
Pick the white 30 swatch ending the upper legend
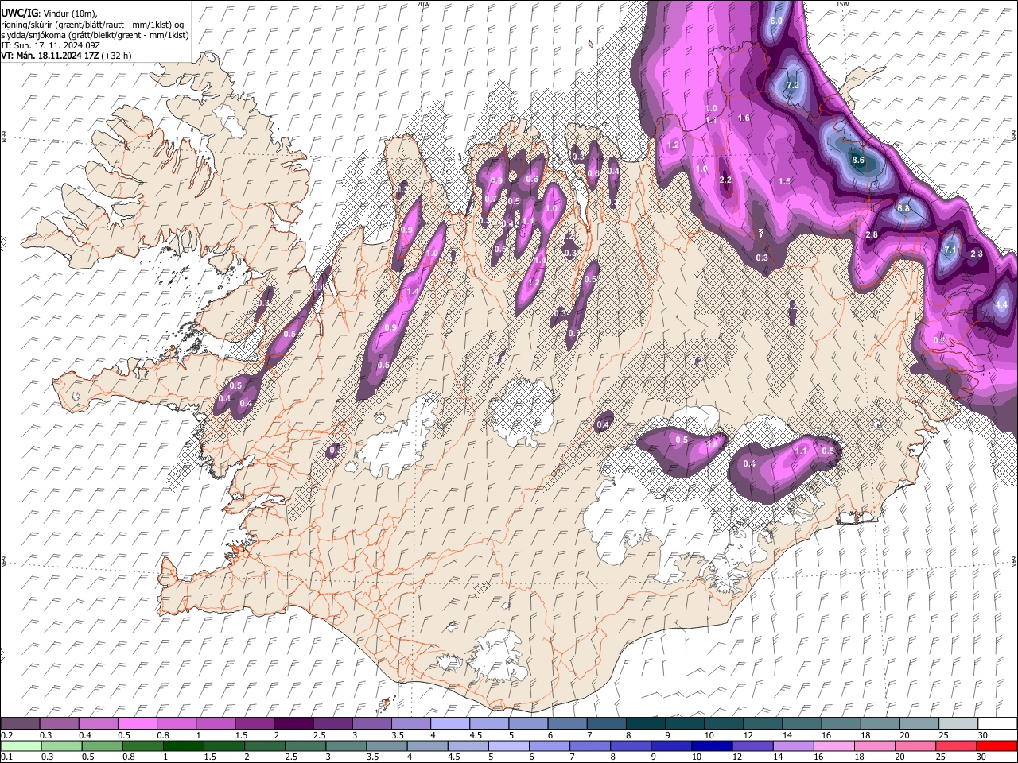(998, 723)
